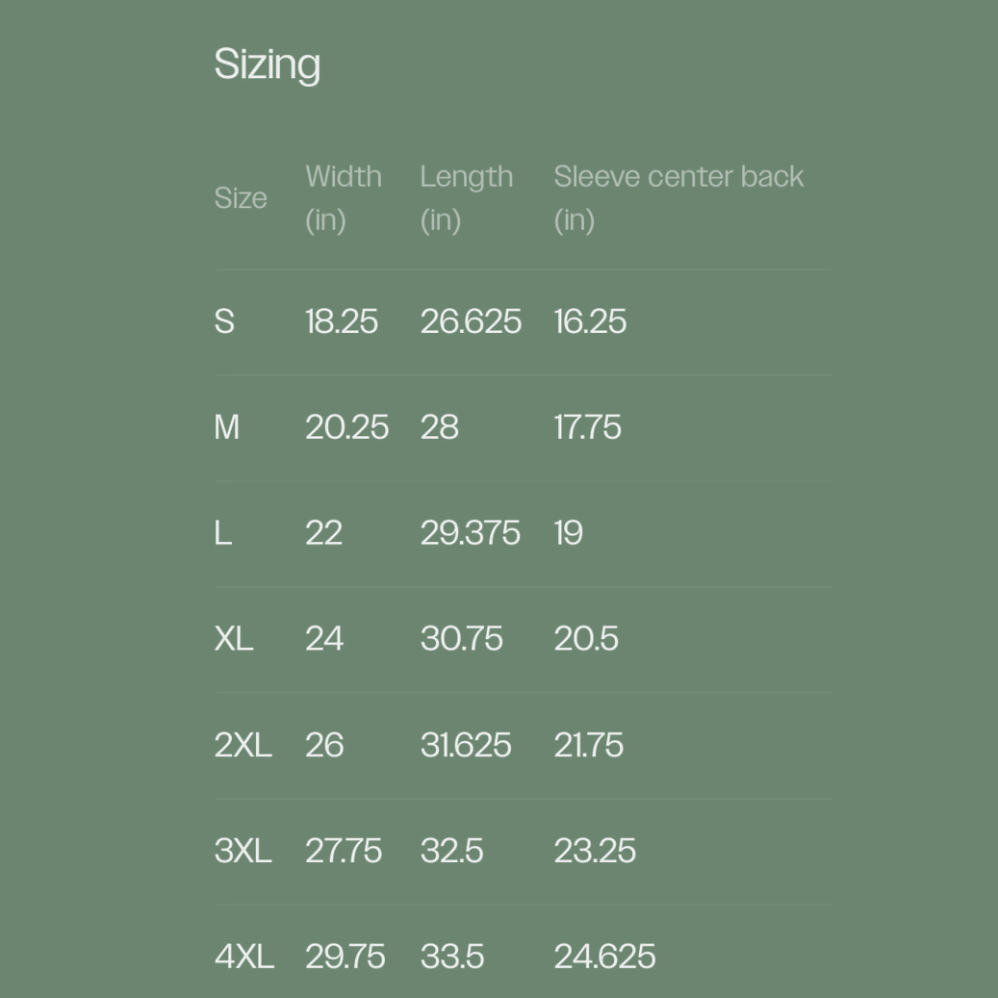
Task: Select the XL size row label
Action: pyautogui.click(x=234, y=639)
